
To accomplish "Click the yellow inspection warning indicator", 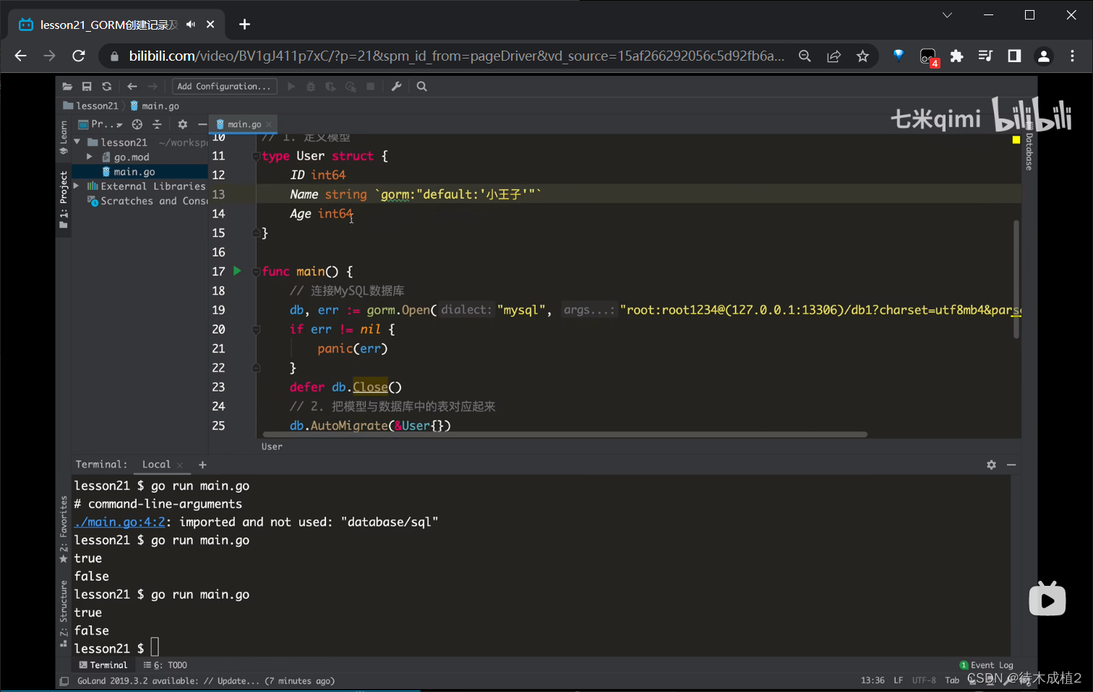I will (x=1016, y=139).
